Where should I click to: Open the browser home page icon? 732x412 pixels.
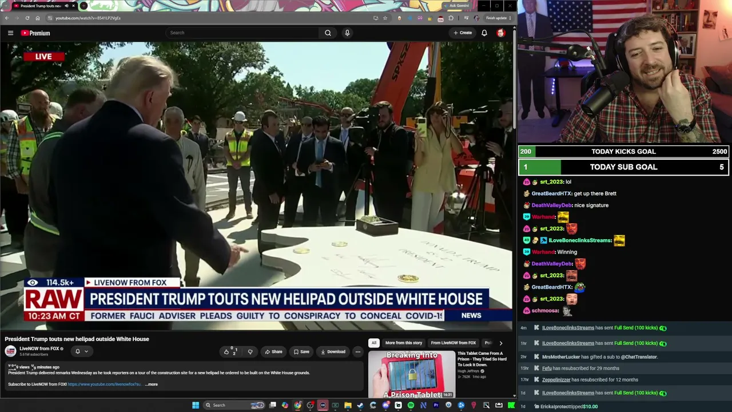tap(38, 18)
